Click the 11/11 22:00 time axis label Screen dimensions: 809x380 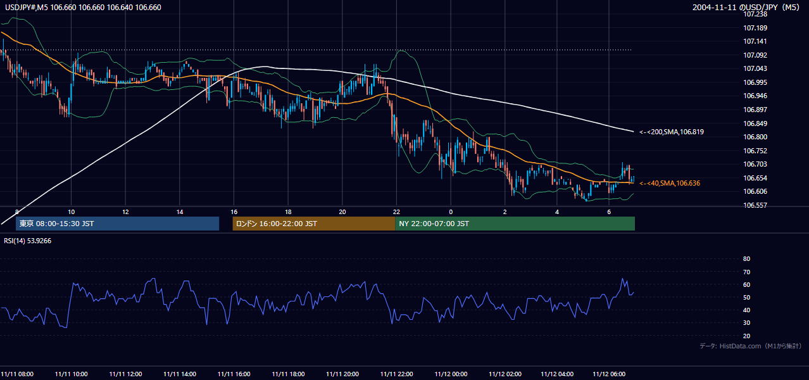coord(396,374)
